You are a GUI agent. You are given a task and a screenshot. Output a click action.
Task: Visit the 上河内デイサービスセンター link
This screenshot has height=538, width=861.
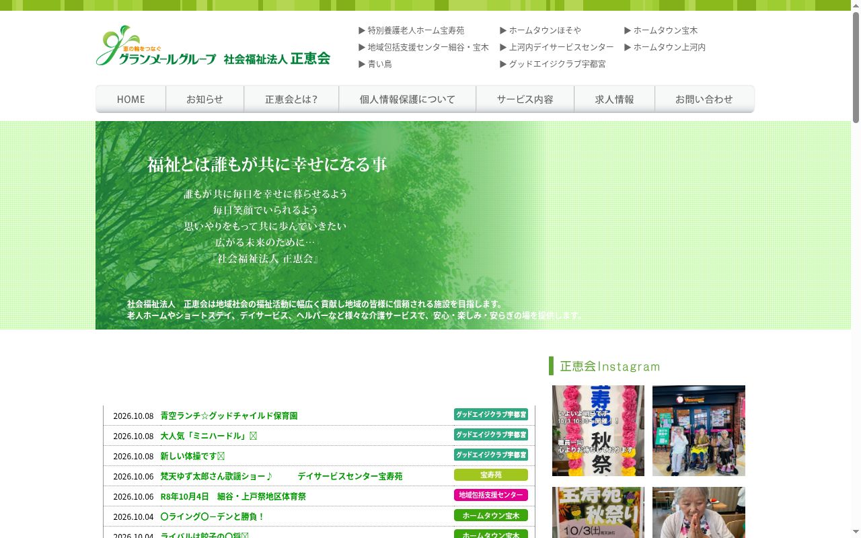[557, 47]
